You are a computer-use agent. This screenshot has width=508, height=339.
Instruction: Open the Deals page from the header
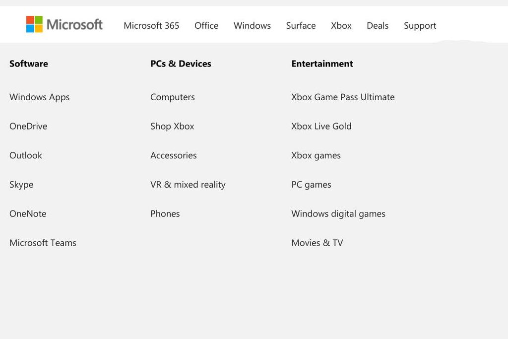378,26
